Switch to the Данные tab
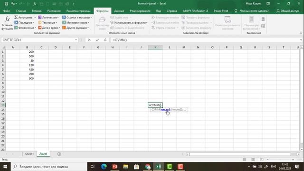The height and width of the screenshot is (171, 304). click(119, 11)
